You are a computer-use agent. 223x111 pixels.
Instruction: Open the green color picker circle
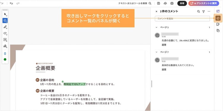pos(5,59)
